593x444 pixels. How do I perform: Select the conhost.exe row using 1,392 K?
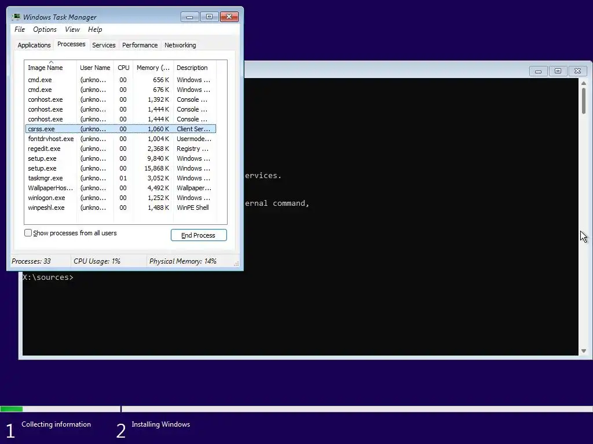pyautogui.click(x=120, y=99)
